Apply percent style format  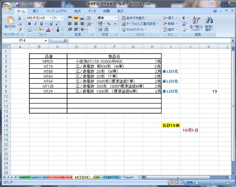[109, 24]
